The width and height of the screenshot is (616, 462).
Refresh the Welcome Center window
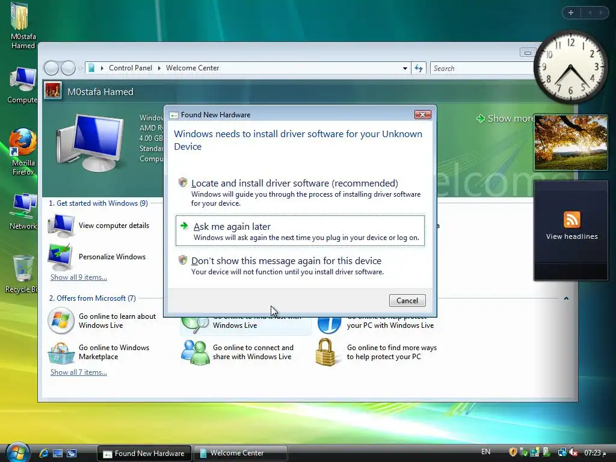tap(419, 69)
